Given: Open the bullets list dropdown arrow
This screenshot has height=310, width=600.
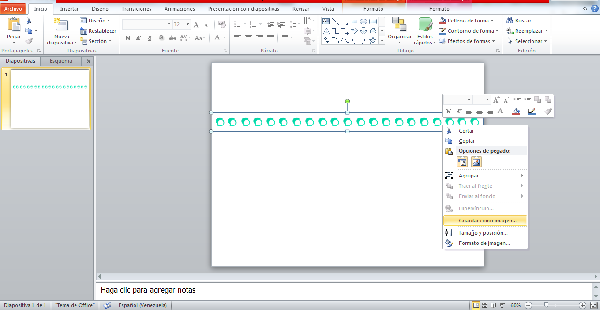Looking at the screenshot, I should click(x=245, y=24).
